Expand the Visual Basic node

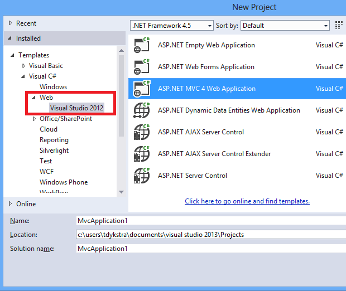pos(23,66)
